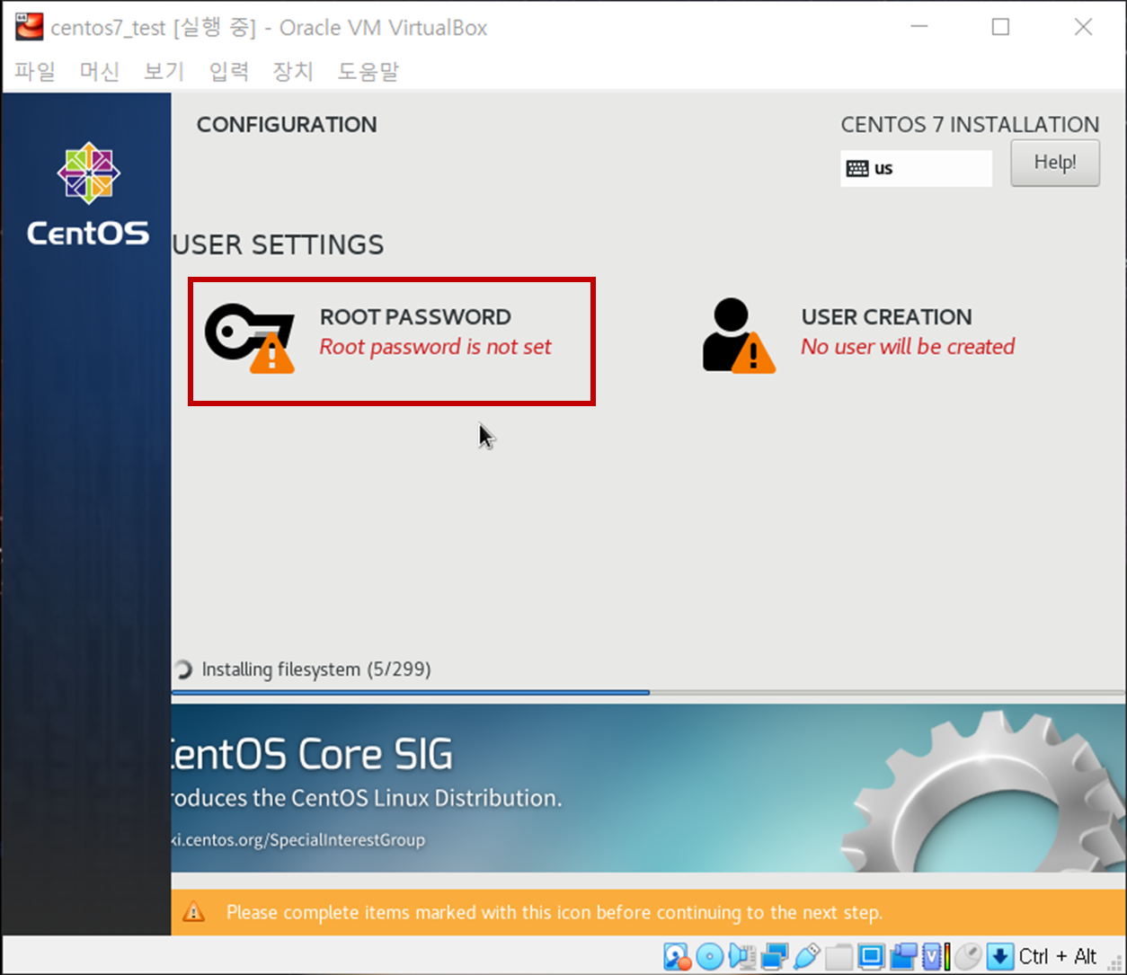This screenshot has height=975, width=1127.
Task: Click the hard disk activity indicator
Action: [x=677, y=957]
